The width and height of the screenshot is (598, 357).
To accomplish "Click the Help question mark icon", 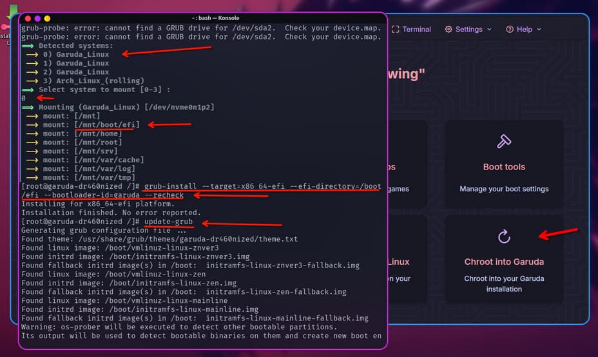I will point(510,29).
